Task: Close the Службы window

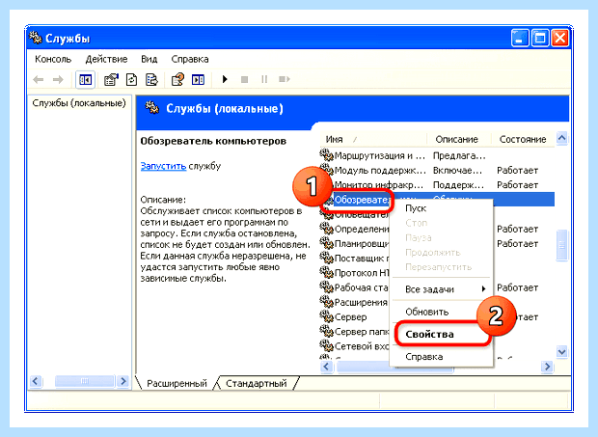Action: pos(560,38)
